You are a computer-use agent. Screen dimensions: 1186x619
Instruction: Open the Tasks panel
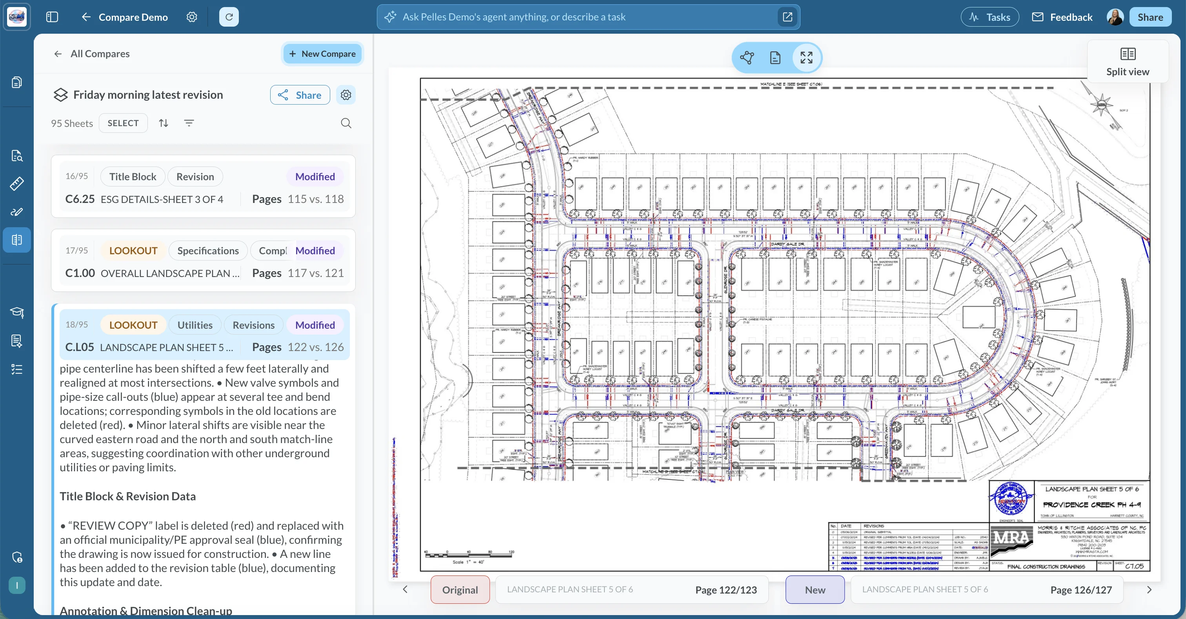(x=990, y=17)
